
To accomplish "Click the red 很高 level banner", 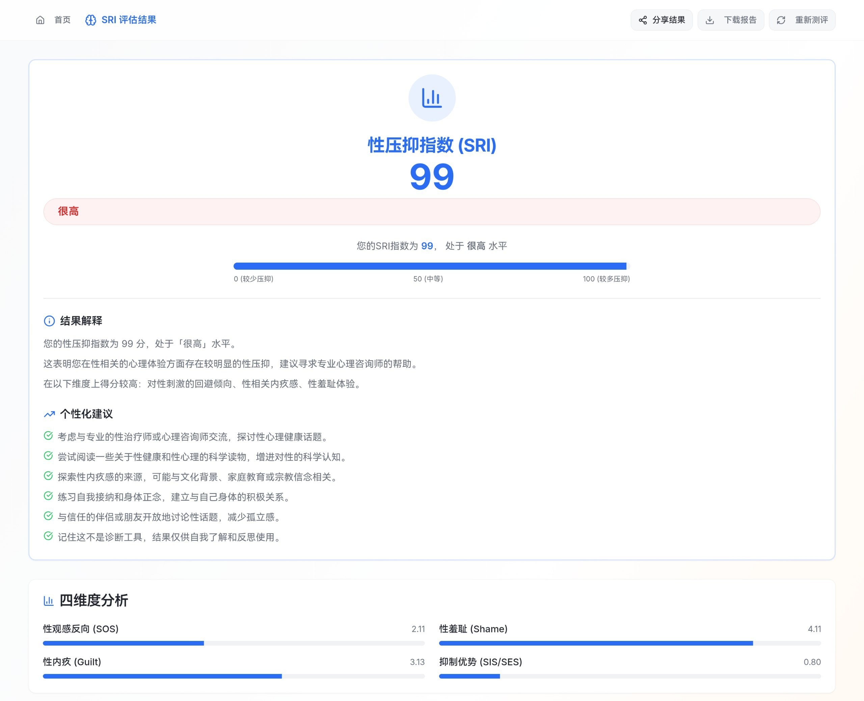I will (x=431, y=212).
